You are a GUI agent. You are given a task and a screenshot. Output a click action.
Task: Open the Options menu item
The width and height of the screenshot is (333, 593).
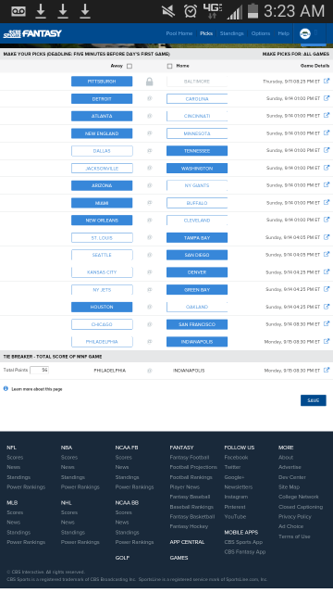tap(261, 33)
